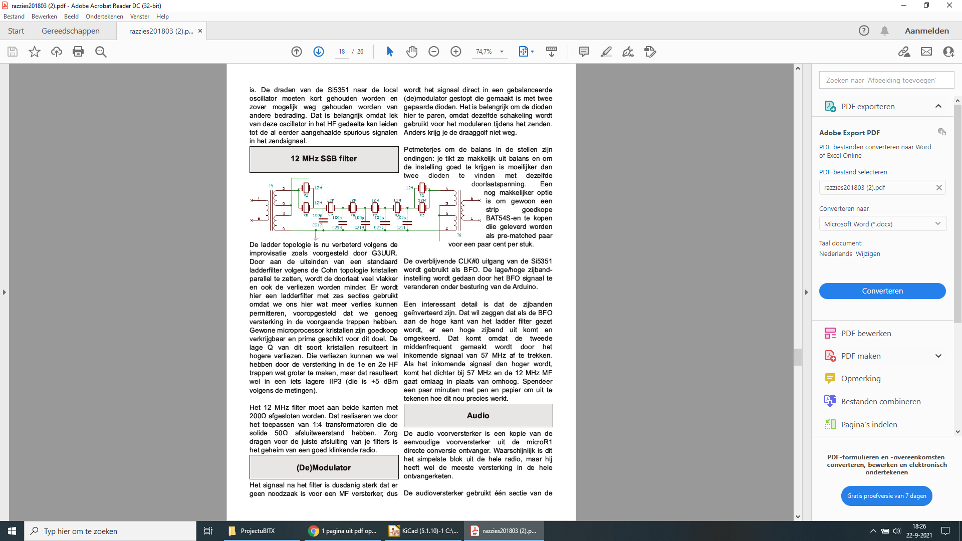Open the notifications bell
The image size is (962, 541).
885,31
